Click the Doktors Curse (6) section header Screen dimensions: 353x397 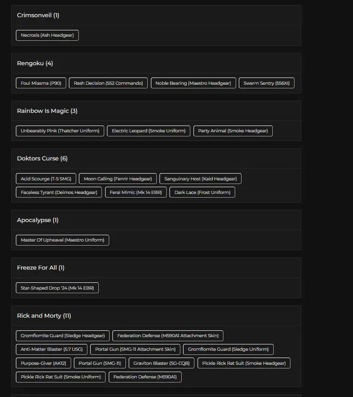(x=42, y=159)
